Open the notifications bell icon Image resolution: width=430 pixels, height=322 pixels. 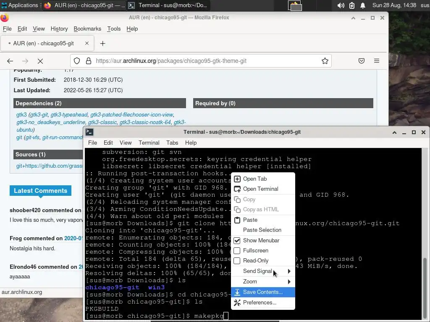click(x=363, y=5)
